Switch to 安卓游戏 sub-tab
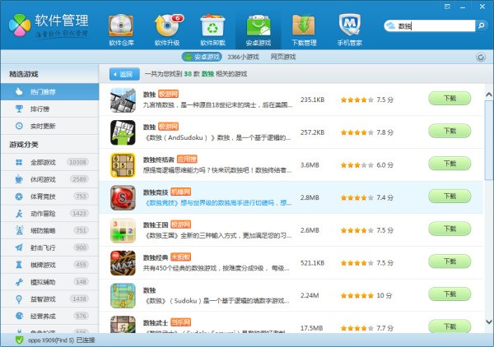 (x=202, y=57)
